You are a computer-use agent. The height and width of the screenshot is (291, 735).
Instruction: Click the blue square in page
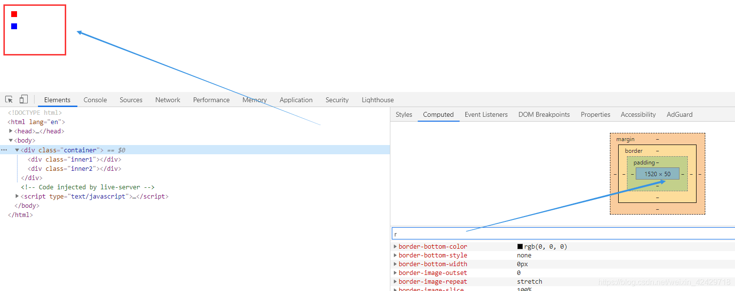(14, 26)
